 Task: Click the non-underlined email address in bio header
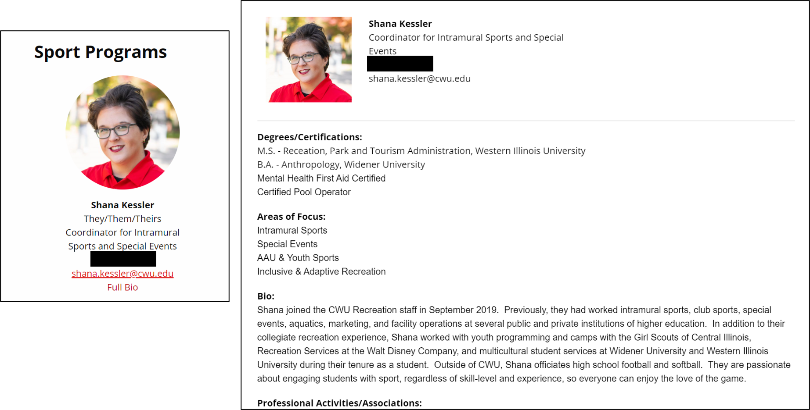419,78
